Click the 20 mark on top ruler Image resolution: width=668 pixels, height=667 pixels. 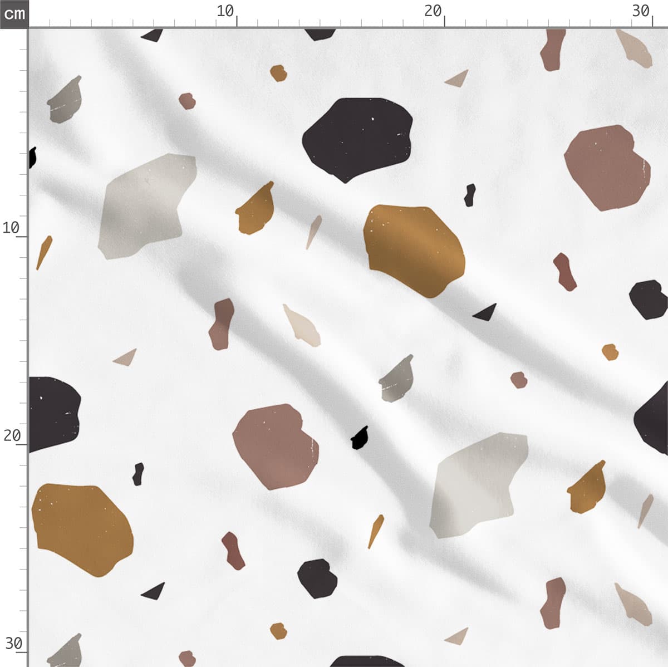(x=433, y=11)
